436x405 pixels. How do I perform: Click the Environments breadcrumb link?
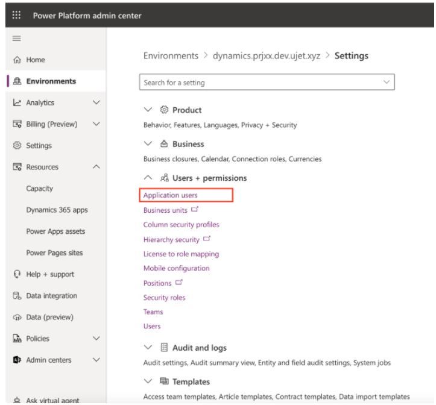[x=171, y=56]
